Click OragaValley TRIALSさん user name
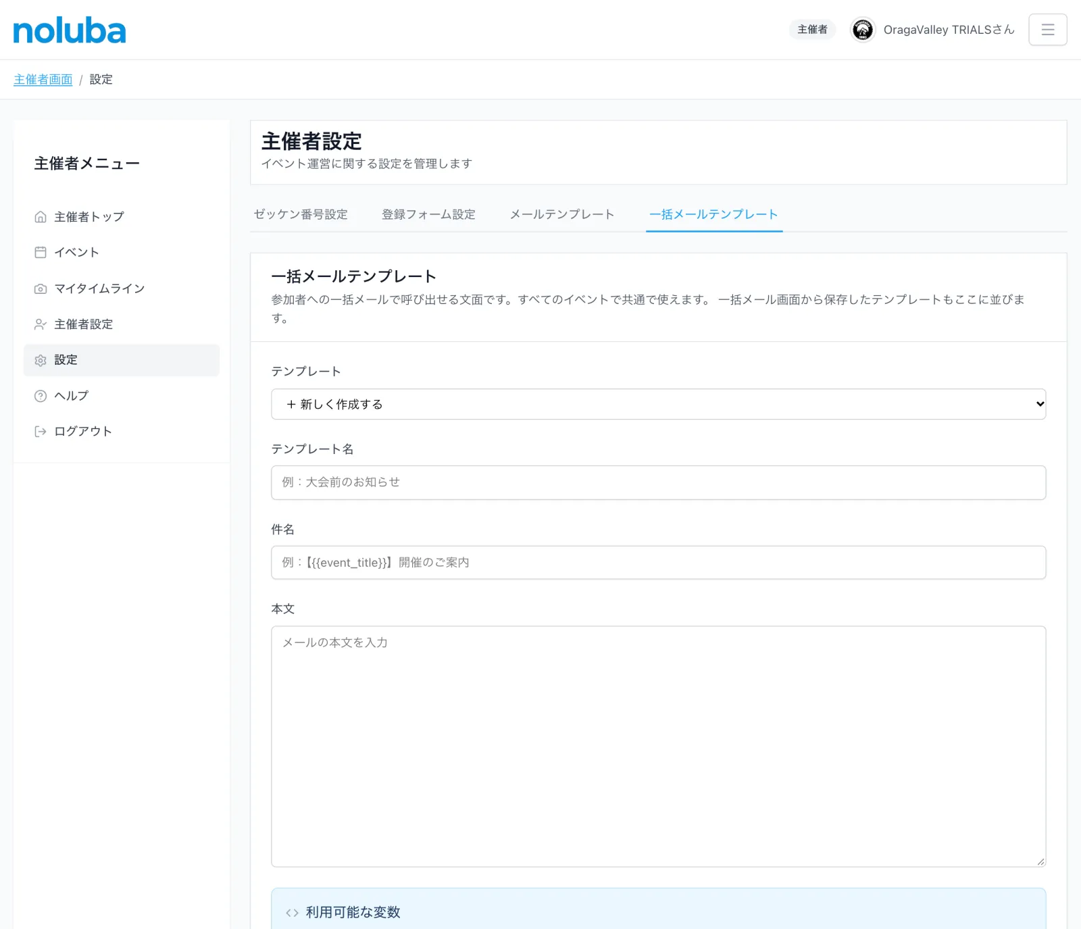The image size is (1081, 929). [949, 30]
